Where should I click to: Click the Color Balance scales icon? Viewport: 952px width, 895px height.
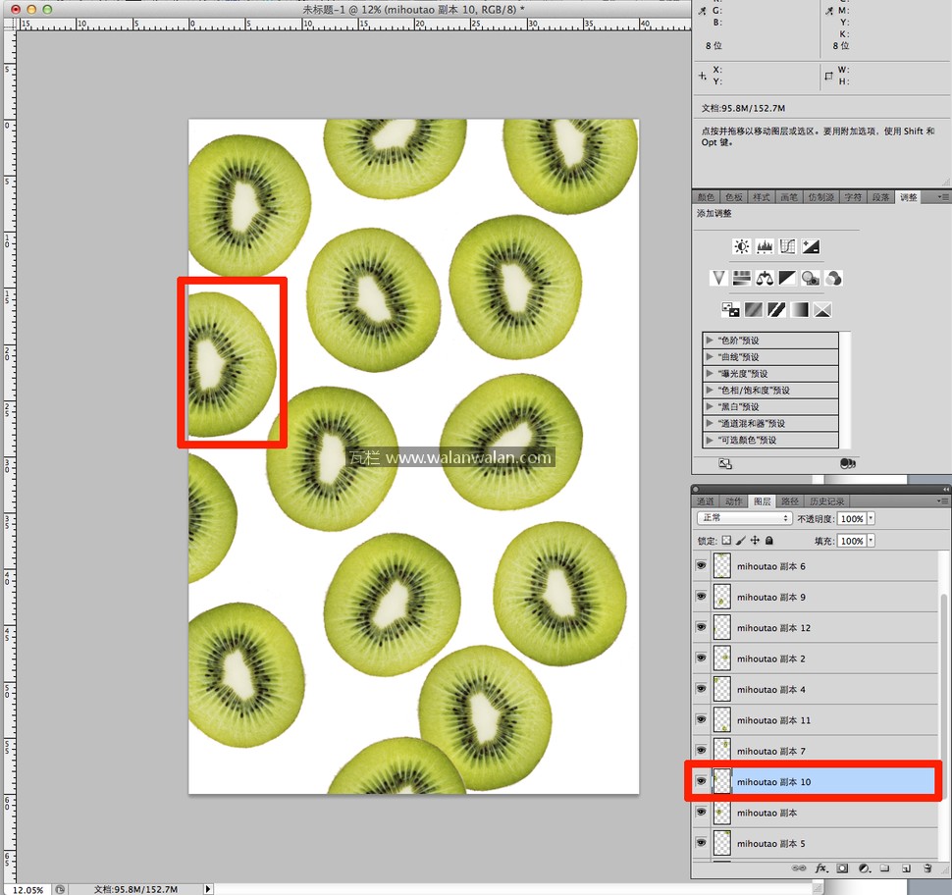(x=765, y=279)
